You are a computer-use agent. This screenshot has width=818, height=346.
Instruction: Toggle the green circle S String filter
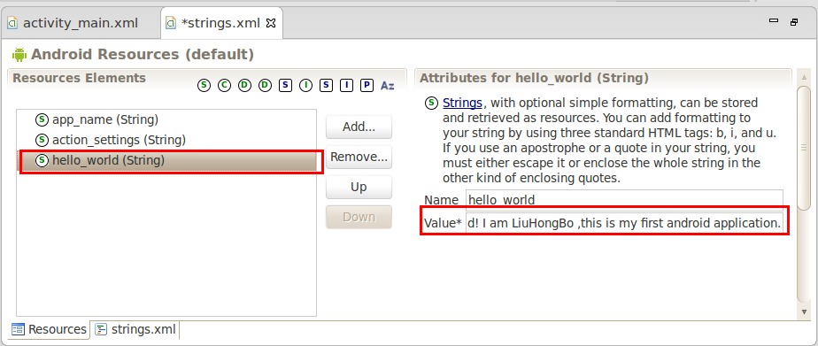[204, 86]
